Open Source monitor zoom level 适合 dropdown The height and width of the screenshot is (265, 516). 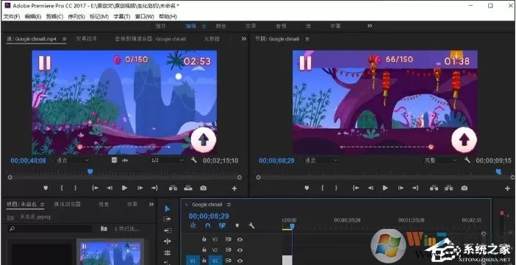tap(72, 160)
